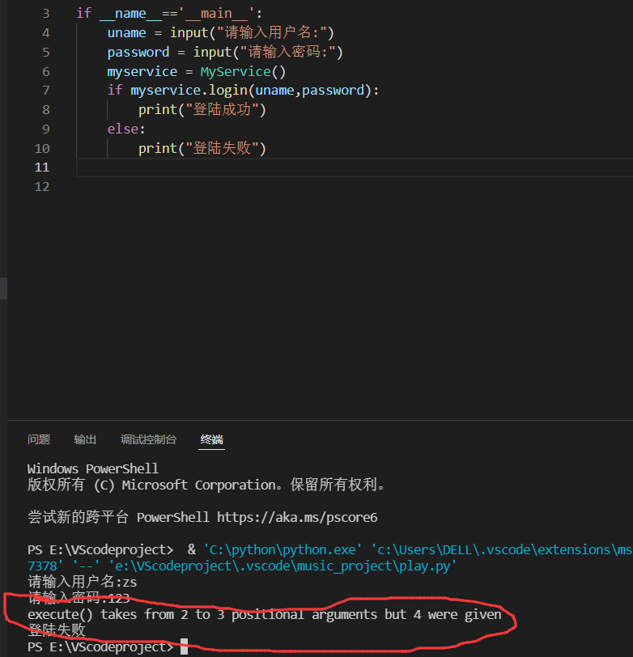Screen dimensions: 633x657
Task: Open the 问题 panel tab
Action: tap(39, 439)
